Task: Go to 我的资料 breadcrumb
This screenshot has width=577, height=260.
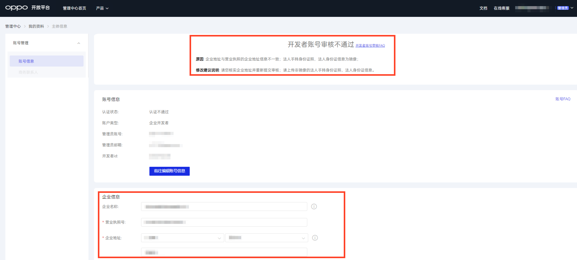Action: pyautogui.click(x=36, y=26)
